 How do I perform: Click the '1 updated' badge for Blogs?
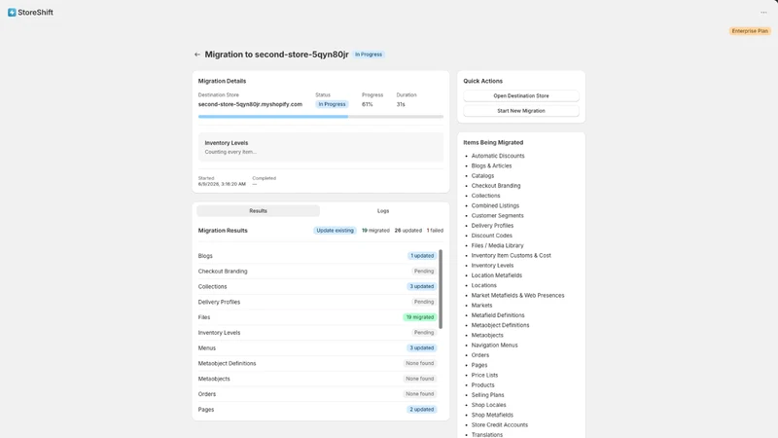422,256
